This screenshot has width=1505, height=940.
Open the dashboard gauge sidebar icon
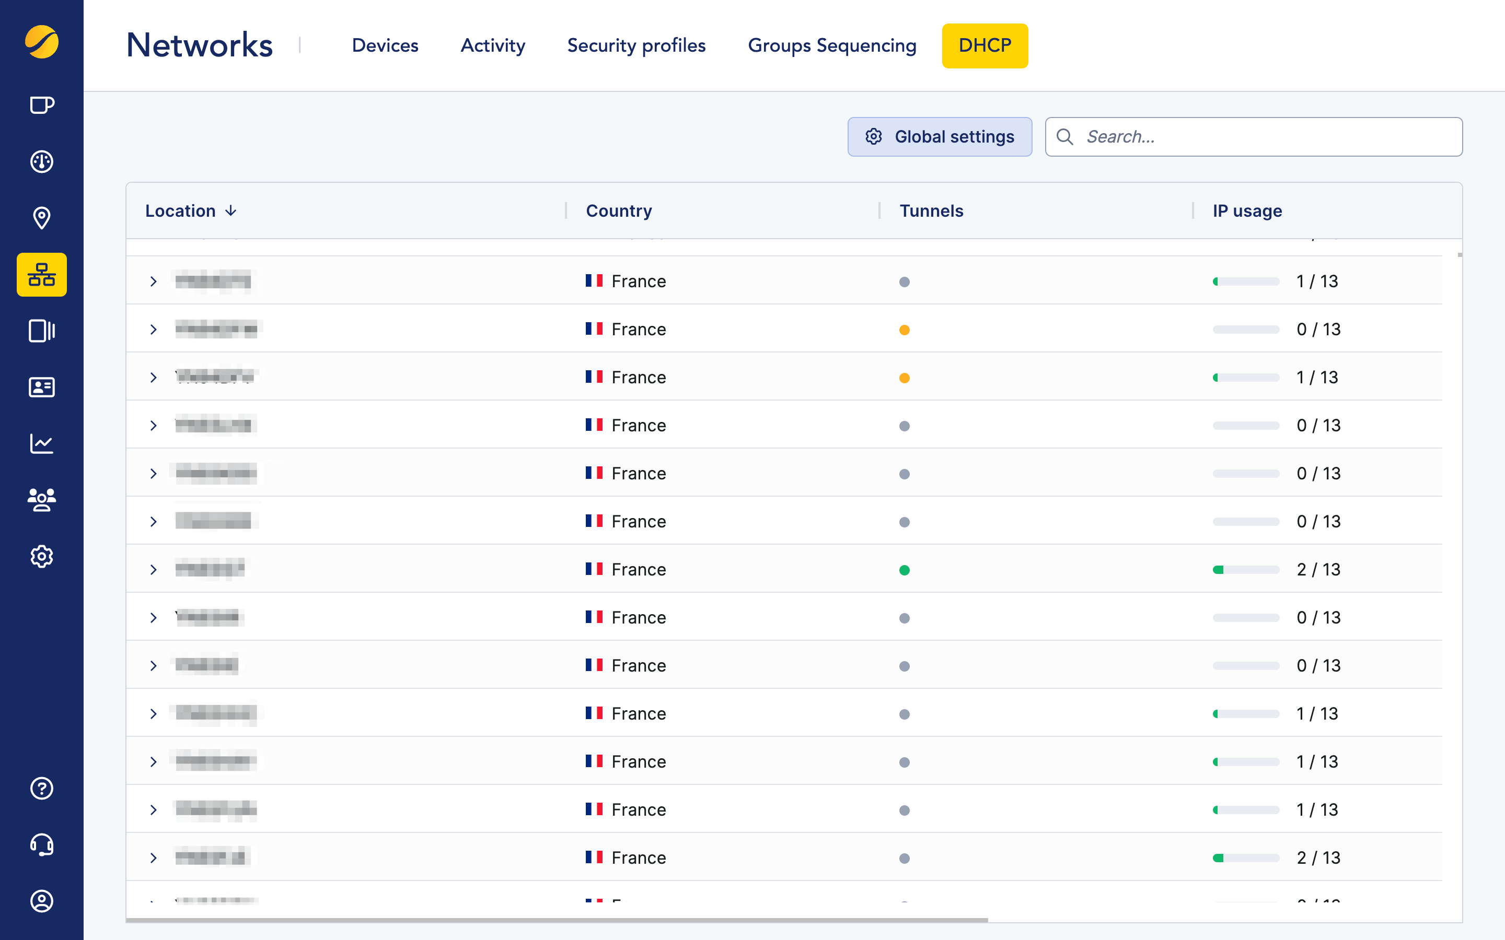pyautogui.click(x=42, y=162)
